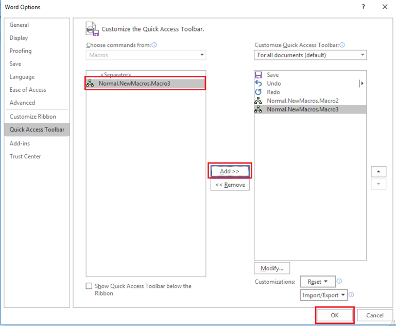Select Normal.NewMacros.Macro2 in toolbar list
Viewport: 396px width, 326px height.
pyautogui.click(x=310, y=101)
